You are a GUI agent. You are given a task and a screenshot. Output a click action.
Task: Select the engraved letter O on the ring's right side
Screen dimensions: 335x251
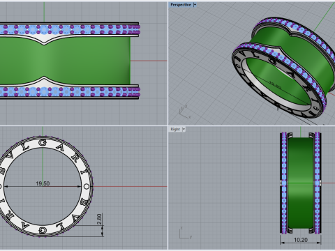[x=87, y=186]
